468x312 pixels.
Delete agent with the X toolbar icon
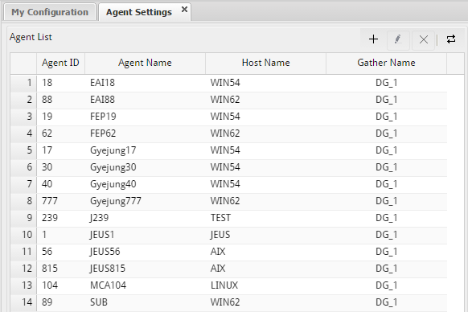pyautogui.click(x=423, y=39)
